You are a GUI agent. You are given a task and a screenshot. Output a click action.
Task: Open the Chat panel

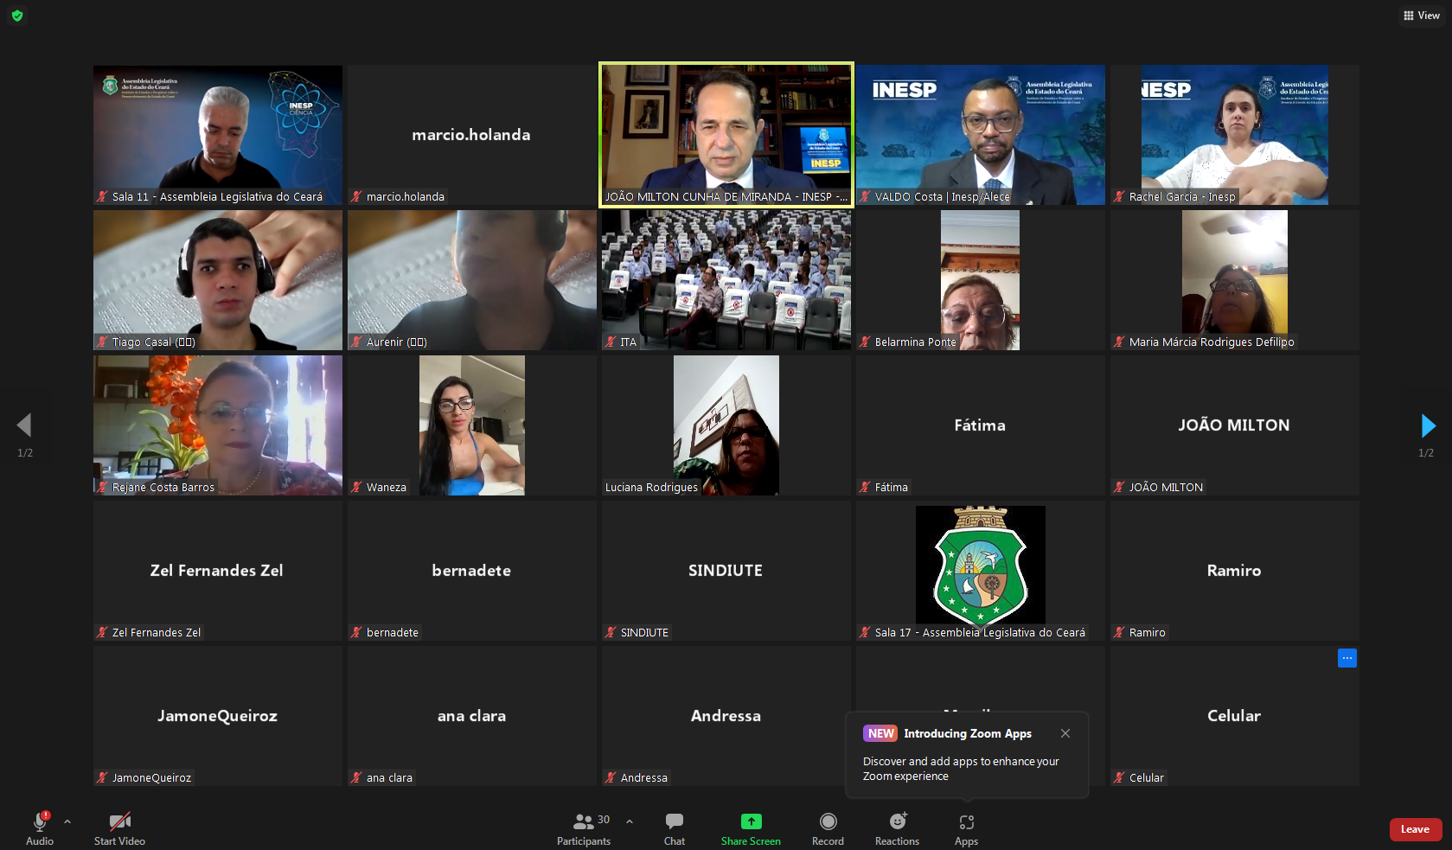[674, 828]
